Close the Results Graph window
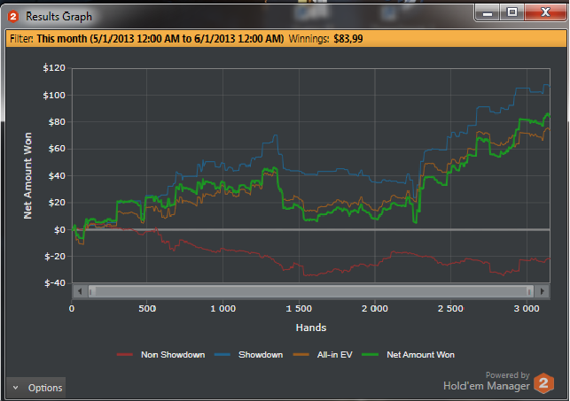Image resolution: width=570 pixels, height=401 pixels. tap(545, 12)
